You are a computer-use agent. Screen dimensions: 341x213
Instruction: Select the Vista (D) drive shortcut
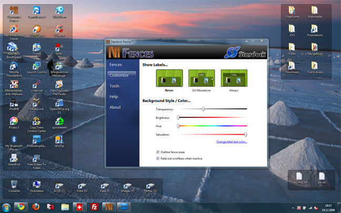82,188
